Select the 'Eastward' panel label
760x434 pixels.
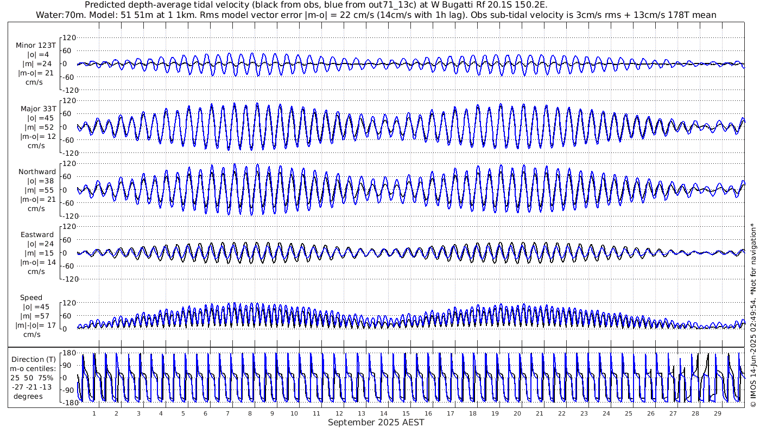click(37, 235)
